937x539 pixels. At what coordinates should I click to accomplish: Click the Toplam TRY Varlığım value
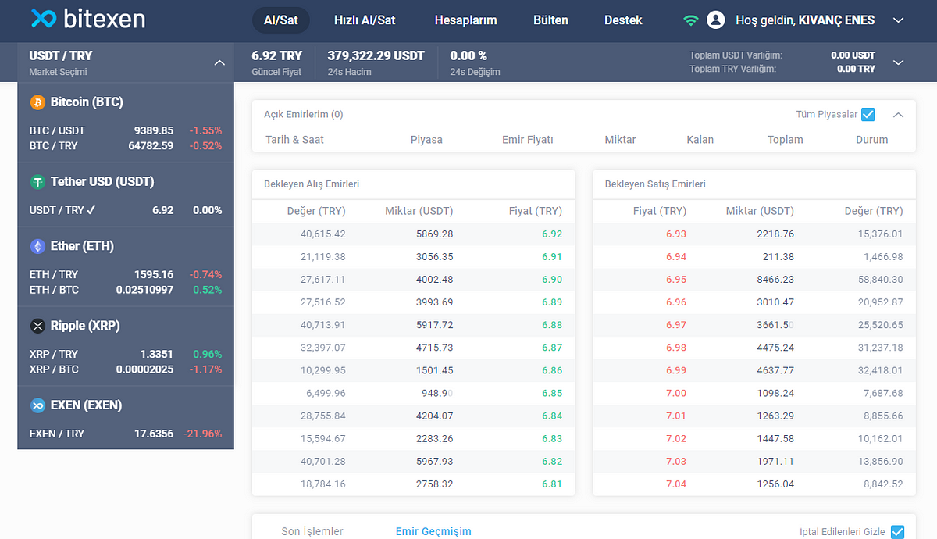(x=856, y=69)
